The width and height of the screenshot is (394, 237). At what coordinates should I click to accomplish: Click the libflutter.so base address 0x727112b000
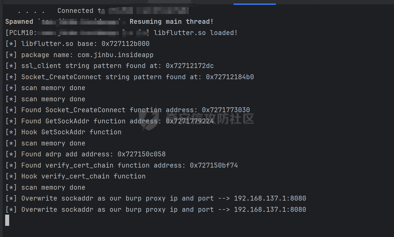(x=126, y=44)
